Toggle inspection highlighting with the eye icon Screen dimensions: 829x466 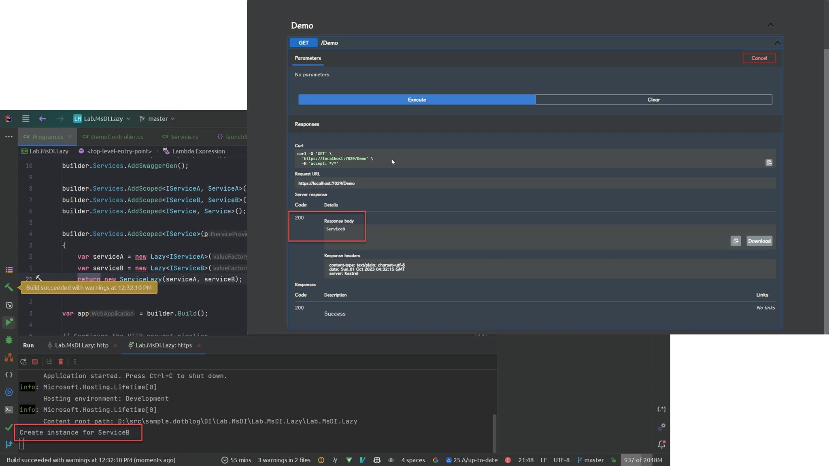click(391, 460)
